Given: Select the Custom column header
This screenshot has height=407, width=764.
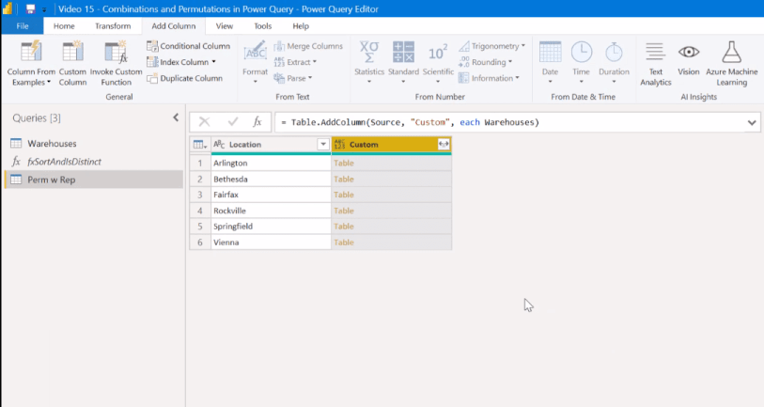Looking at the screenshot, I should point(391,144).
